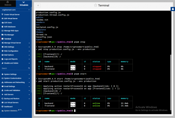The height and width of the screenshot is (118, 175).
Task: Expand the Web Configuration submenu arrow
Action: (x=29, y=51)
